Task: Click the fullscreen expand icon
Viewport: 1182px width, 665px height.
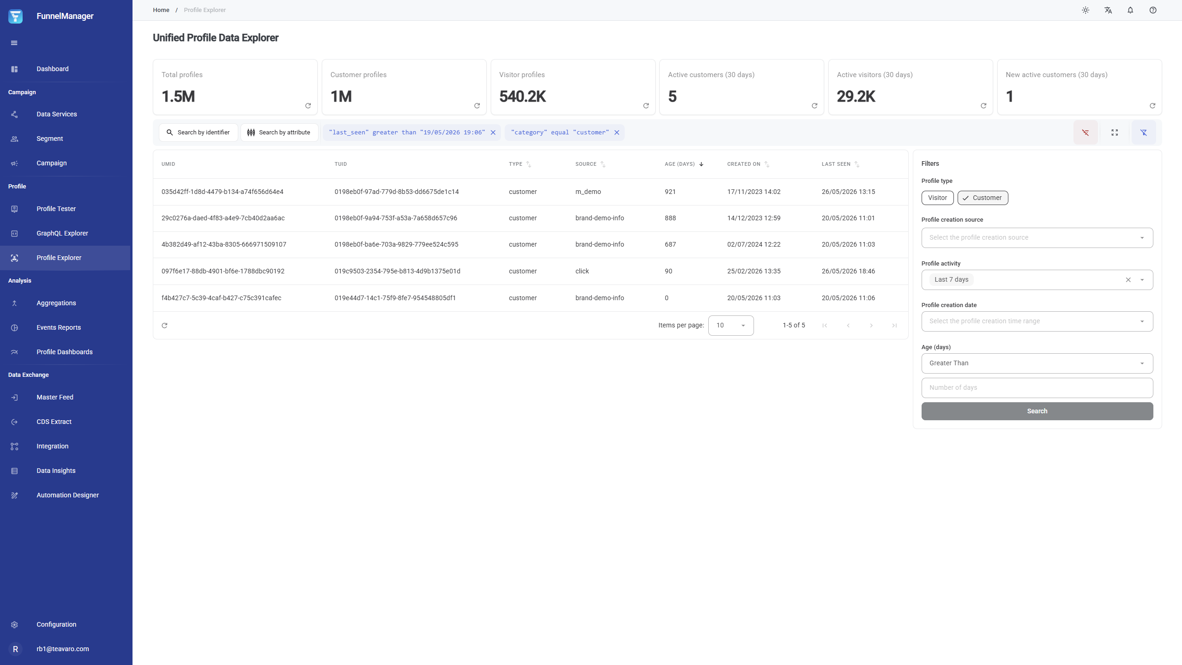Action: tap(1115, 133)
